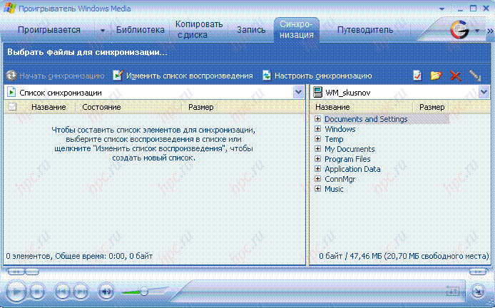This screenshot has width=495, height=308.
Task: Mute sound with the speaker button
Action: [106, 292]
